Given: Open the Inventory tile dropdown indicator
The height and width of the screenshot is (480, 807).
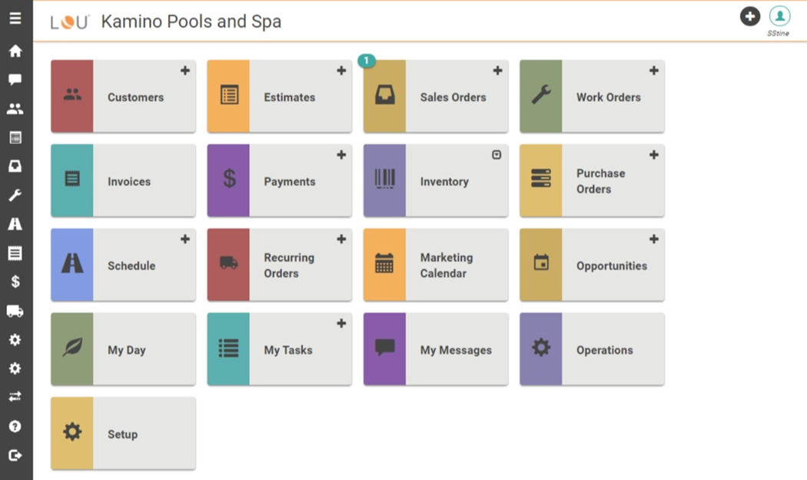Looking at the screenshot, I should [x=496, y=155].
